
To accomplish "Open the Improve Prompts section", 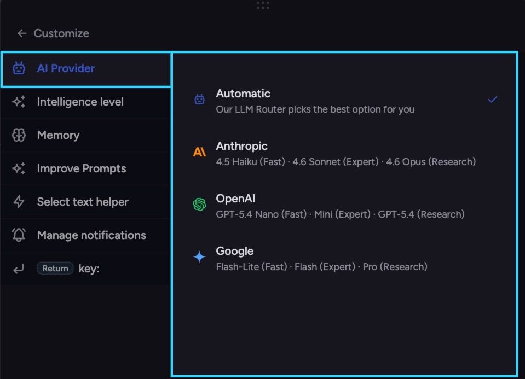I will pos(86,168).
